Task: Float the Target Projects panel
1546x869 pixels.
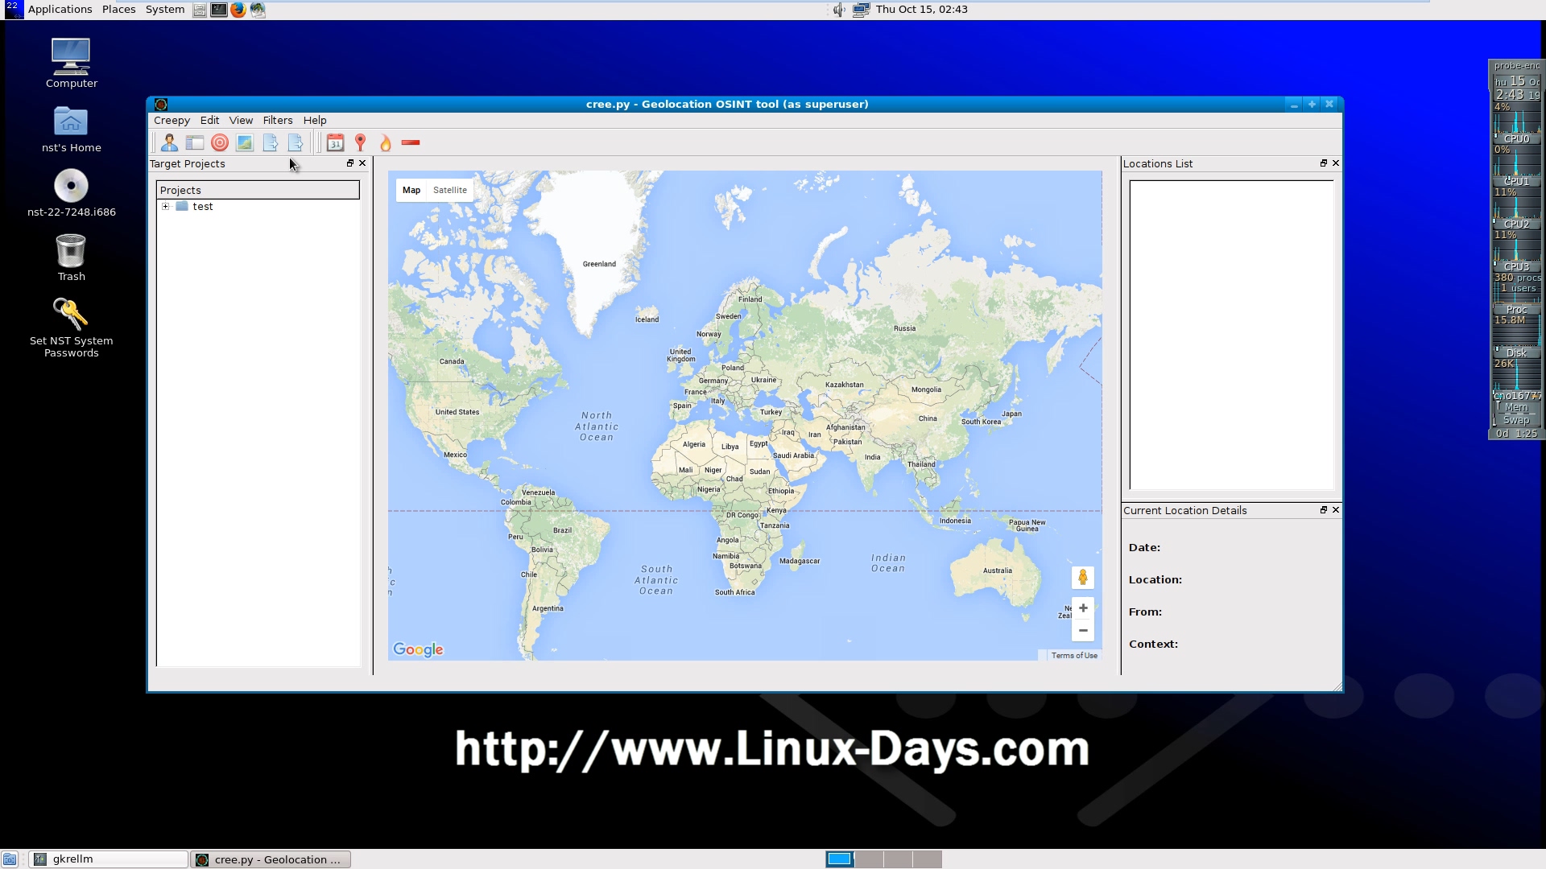Action: tap(350, 163)
